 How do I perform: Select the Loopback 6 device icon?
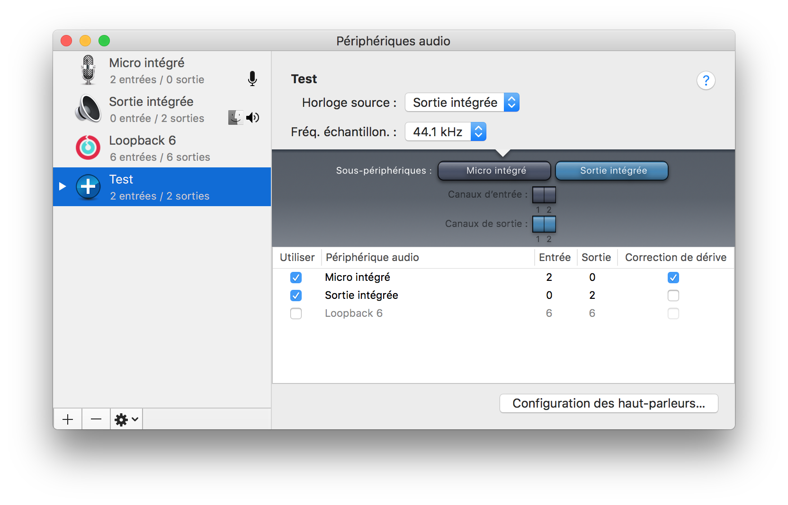point(88,148)
